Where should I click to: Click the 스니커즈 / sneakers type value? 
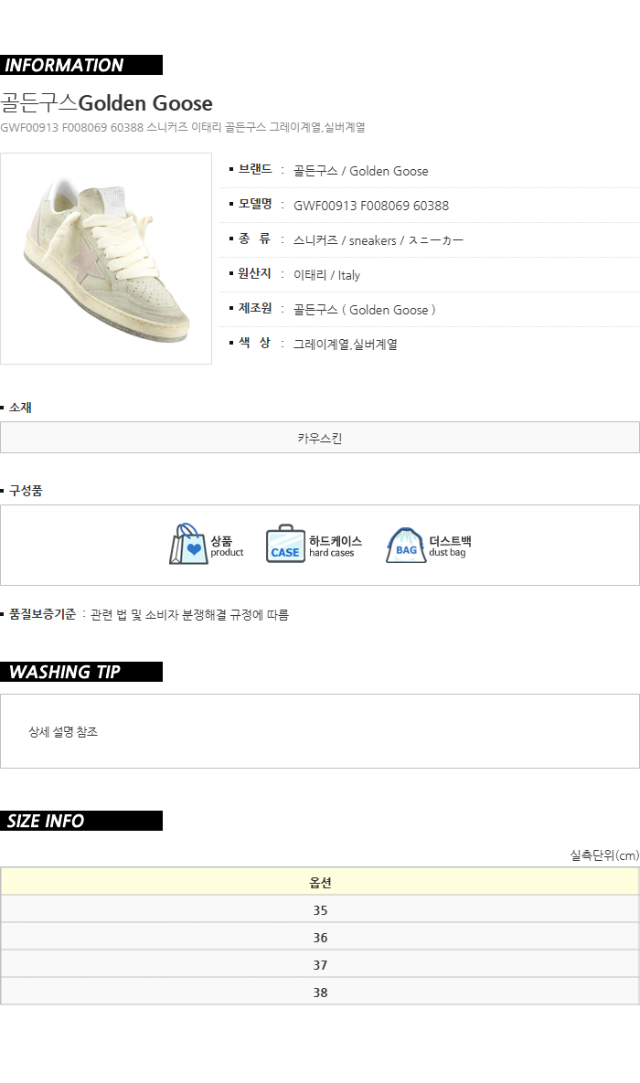(x=379, y=240)
